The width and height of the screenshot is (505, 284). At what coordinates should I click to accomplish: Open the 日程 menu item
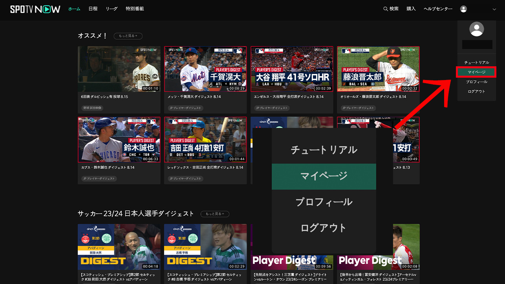point(92,8)
